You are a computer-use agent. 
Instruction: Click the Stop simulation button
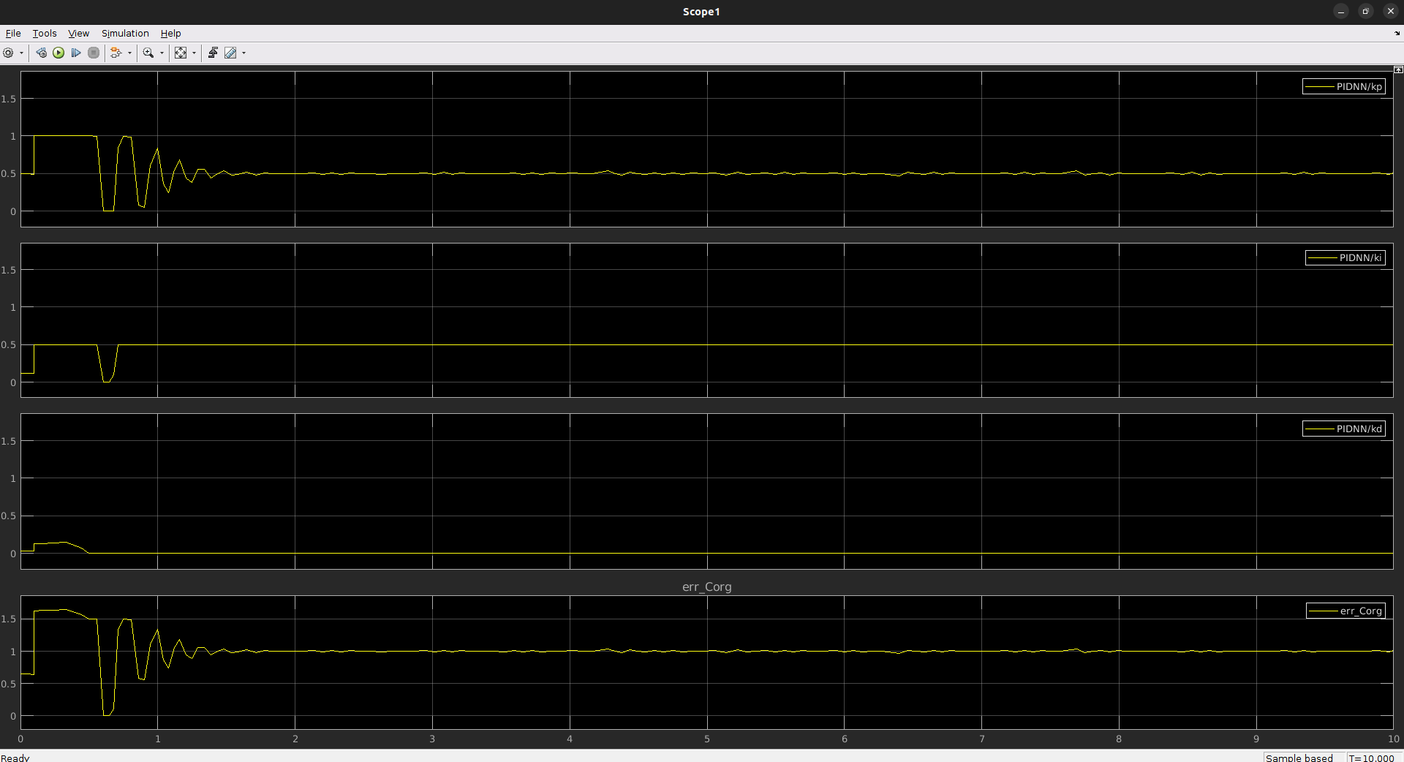pos(94,53)
